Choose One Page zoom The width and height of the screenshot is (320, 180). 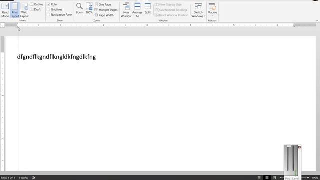(x=103, y=4)
